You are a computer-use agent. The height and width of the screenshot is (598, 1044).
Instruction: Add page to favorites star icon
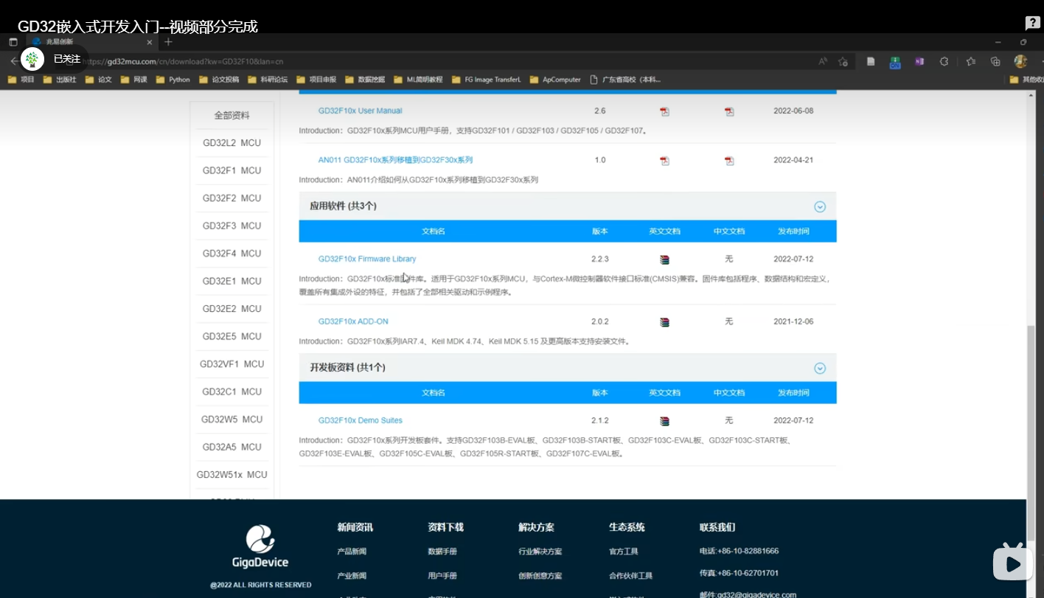[x=843, y=62]
